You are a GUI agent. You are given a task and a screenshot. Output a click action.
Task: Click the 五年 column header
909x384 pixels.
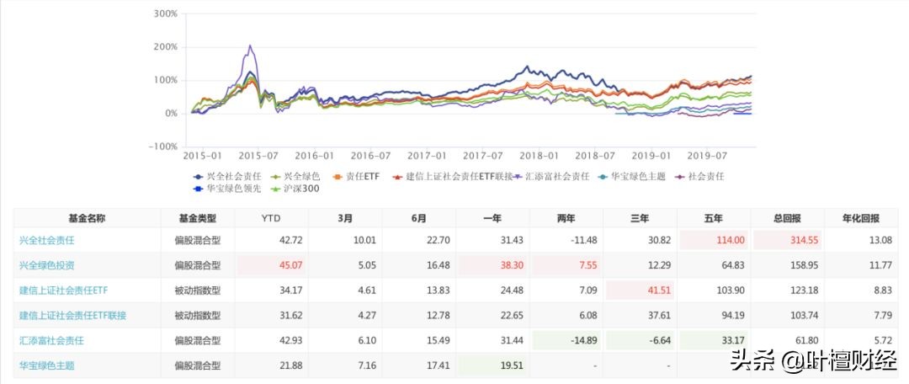pyautogui.click(x=713, y=217)
